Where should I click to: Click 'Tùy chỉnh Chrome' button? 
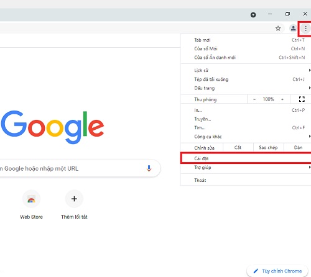(x=277, y=271)
